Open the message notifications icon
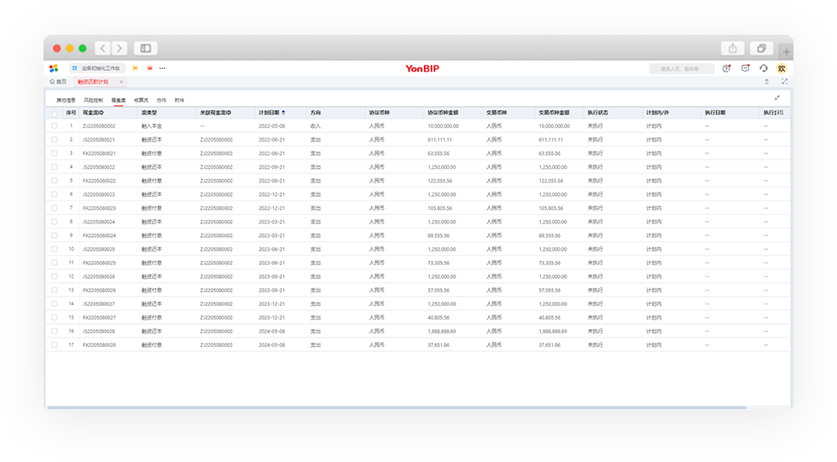 click(x=745, y=68)
